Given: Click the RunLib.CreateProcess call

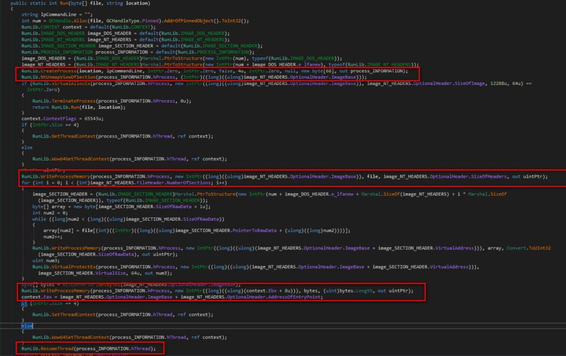Looking at the screenshot, I should [x=49, y=71].
